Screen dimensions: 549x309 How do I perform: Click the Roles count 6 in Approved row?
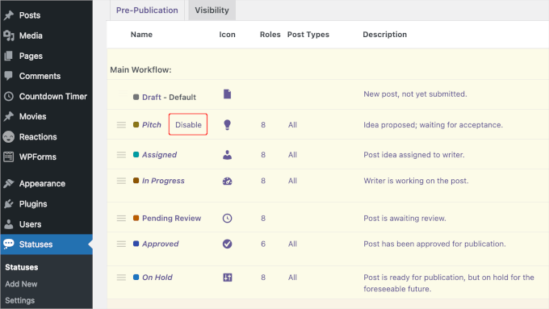[263, 244]
